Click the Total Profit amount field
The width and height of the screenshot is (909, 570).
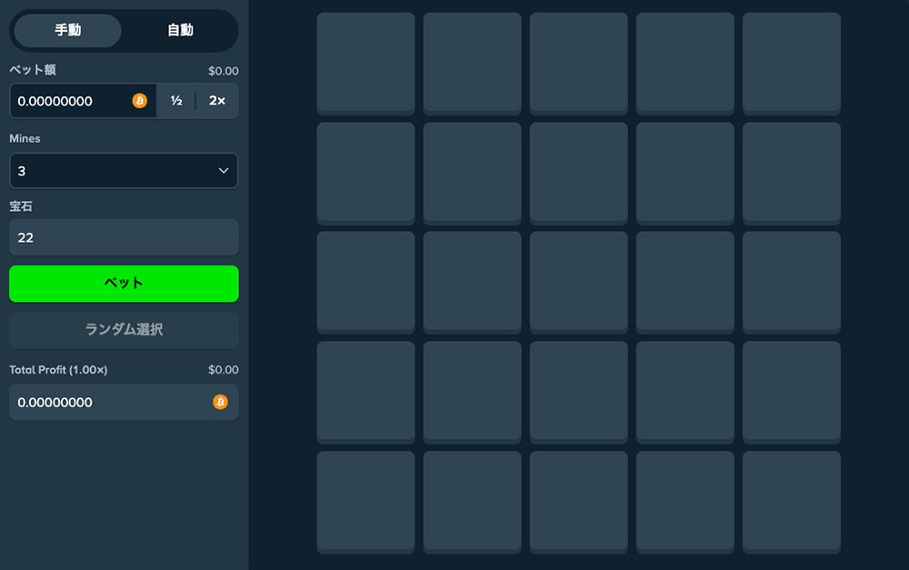pyautogui.click(x=124, y=402)
